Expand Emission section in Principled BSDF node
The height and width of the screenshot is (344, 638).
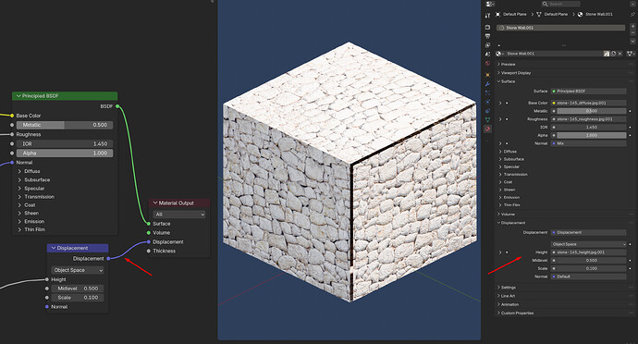[19, 221]
